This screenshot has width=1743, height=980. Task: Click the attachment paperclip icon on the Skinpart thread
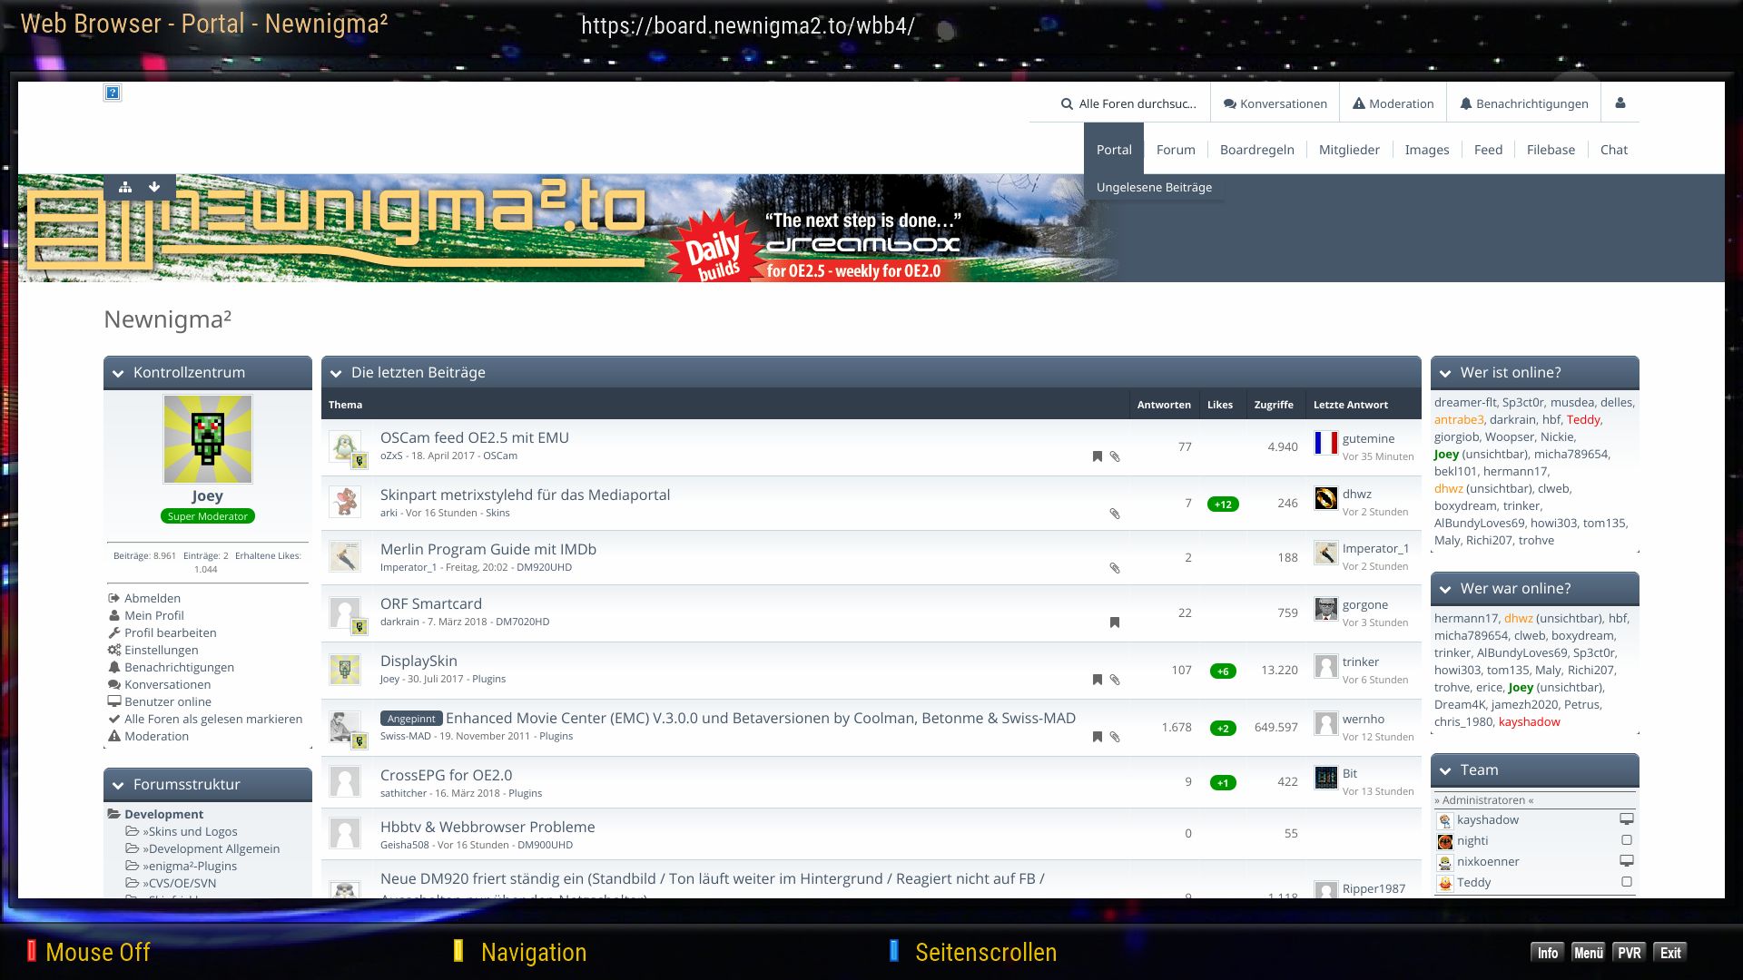[1115, 514]
